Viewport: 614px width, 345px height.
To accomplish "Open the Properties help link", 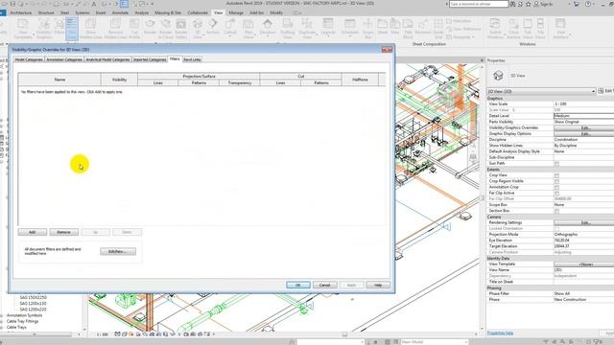I will pyautogui.click(x=500, y=333).
